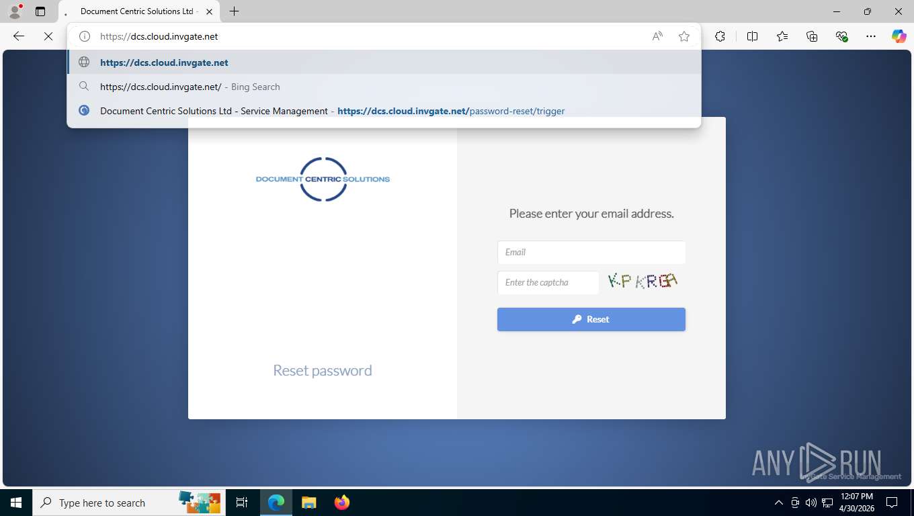Screen dimensions: 914x516
Task: Open a new tab with plus button
Action: pyautogui.click(x=234, y=11)
